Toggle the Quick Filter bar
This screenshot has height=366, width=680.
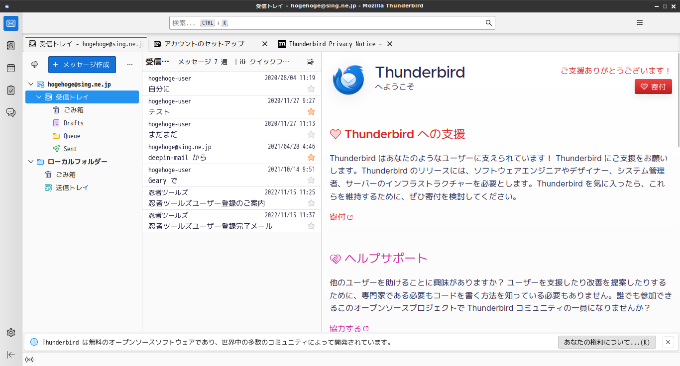(264, 62)
